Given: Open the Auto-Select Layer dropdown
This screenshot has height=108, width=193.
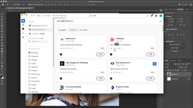Looking at the screenshot, I should pyautogui.click(x=24, y=4).
